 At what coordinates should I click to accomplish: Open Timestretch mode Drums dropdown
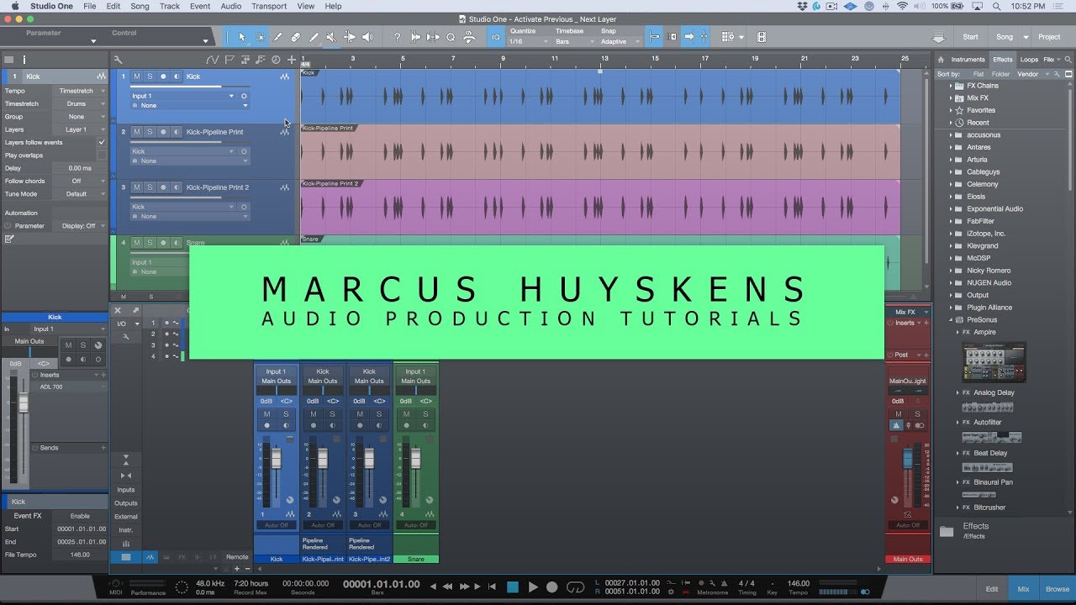coord(81,104)
